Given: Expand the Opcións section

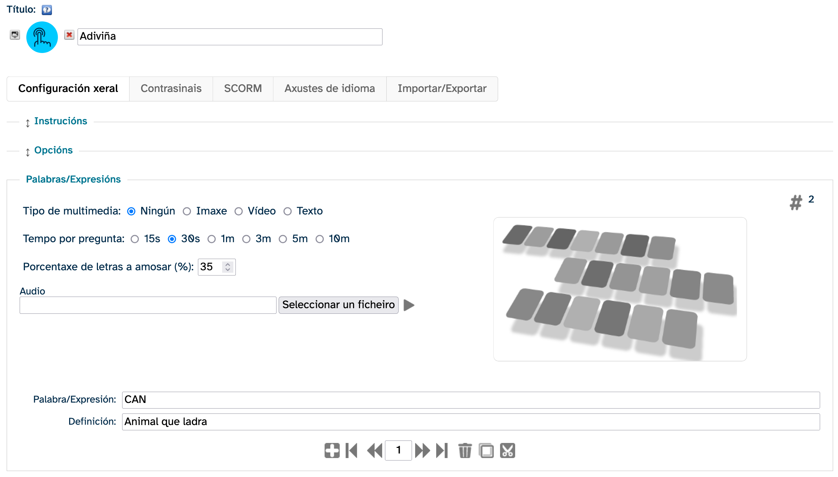Looking at the screenshot, I should pos(53,150).
